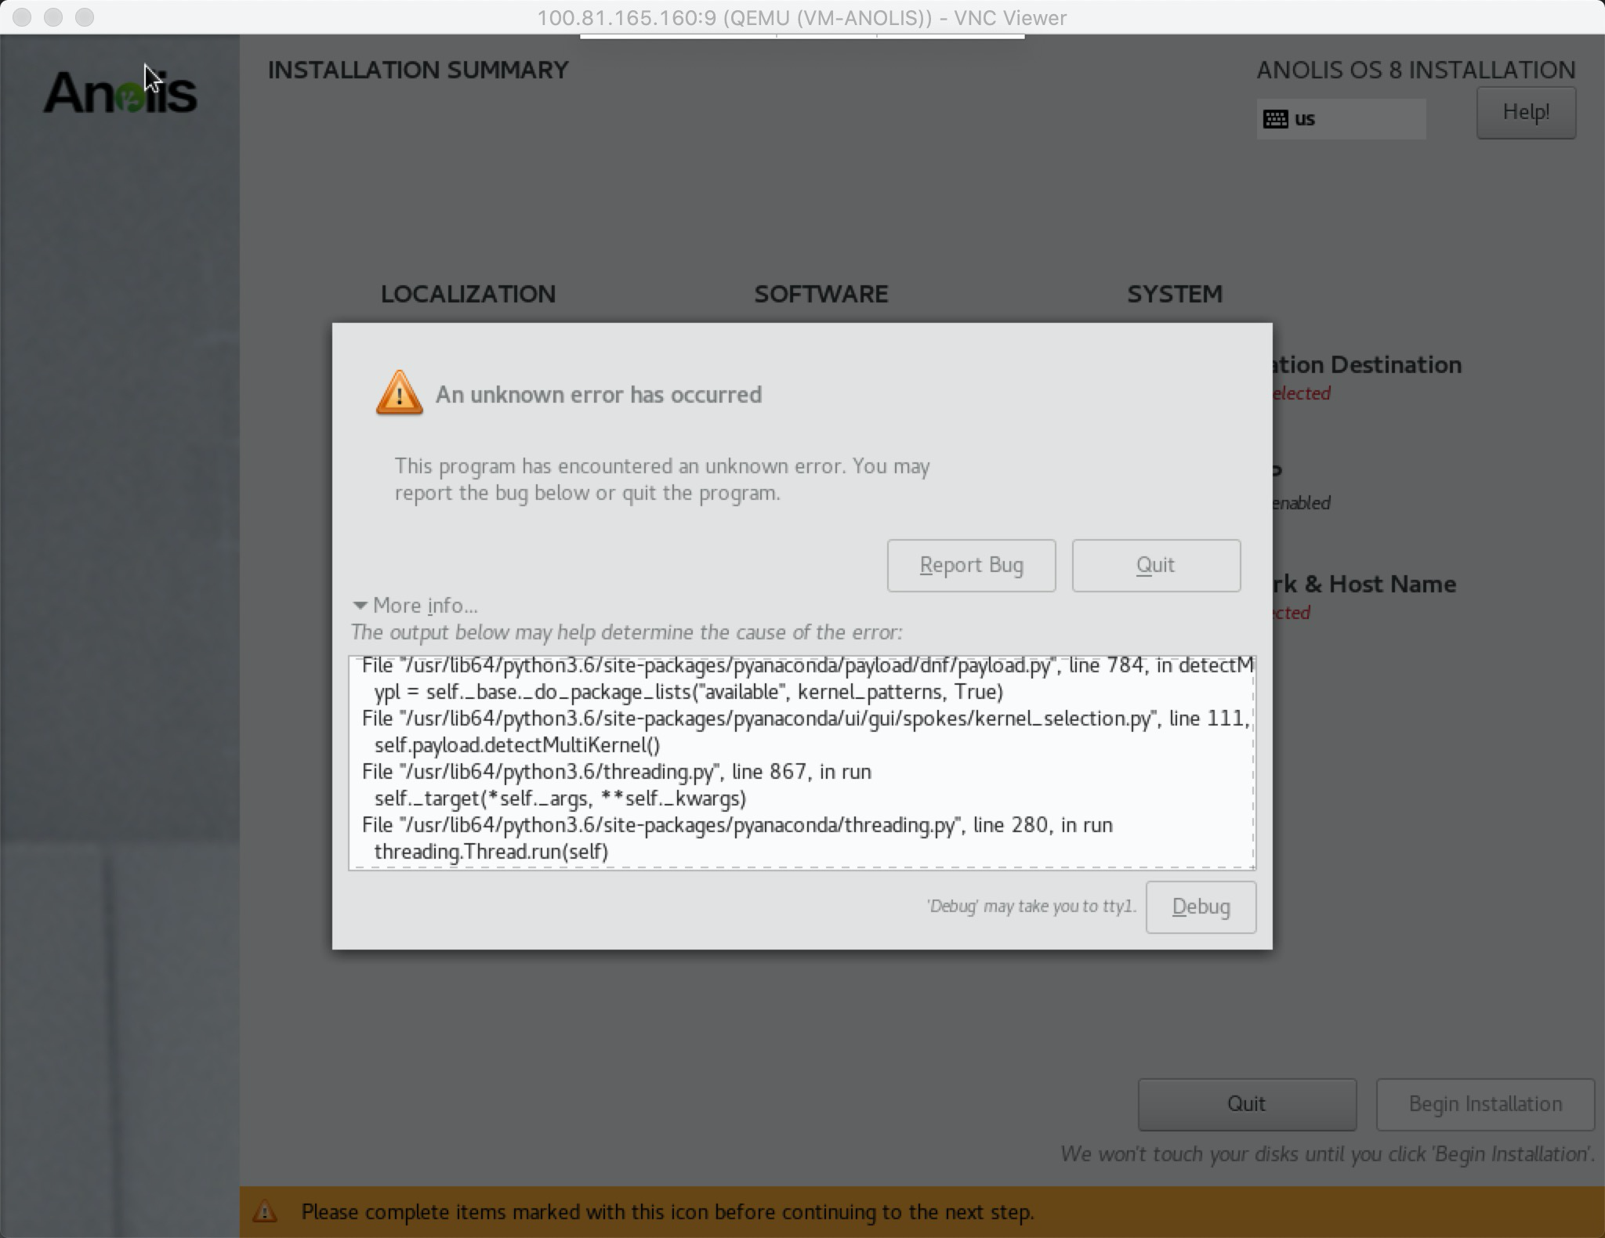Open the Help! button at top right
Viewport: 1605px width, 1238px height.
coord(1525,112)
